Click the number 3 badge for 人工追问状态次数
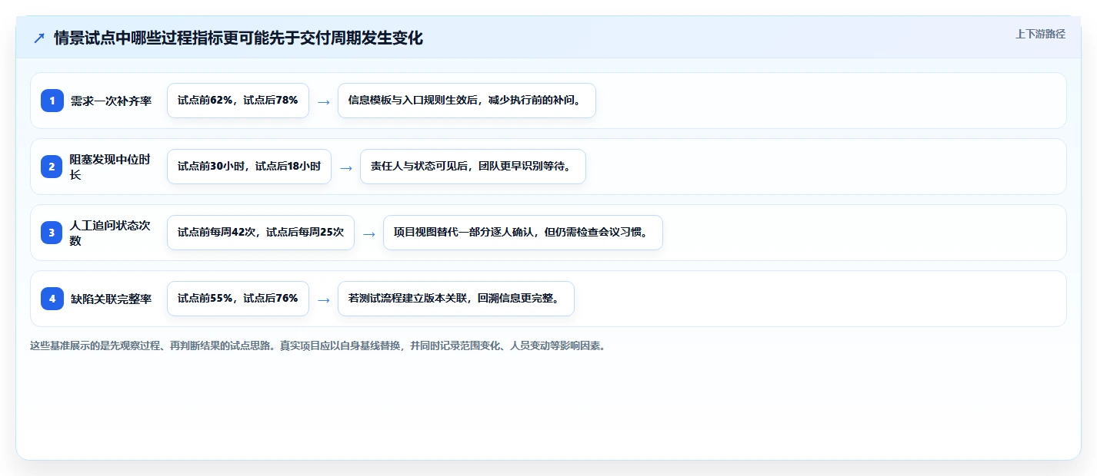 [x=52, y=233]
